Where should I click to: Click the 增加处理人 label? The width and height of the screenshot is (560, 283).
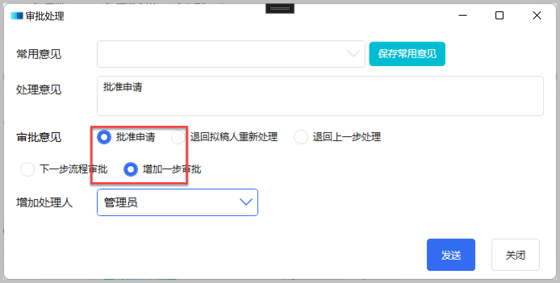[44, 202]
